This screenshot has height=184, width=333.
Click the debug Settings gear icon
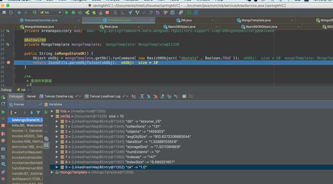pos(3,164)
